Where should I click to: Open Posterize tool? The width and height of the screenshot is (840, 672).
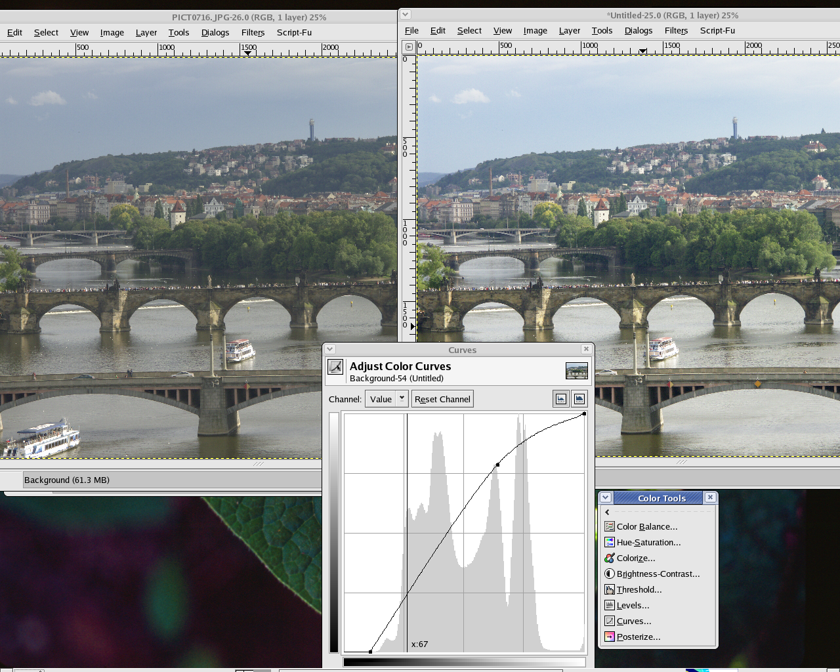pyautogui.click(x=639, y=637)
